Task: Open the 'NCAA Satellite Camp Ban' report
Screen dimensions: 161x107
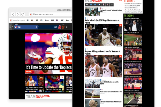Action: click(109, 83)
